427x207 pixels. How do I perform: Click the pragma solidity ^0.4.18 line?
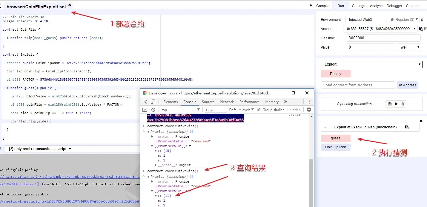tap(26, 21)
